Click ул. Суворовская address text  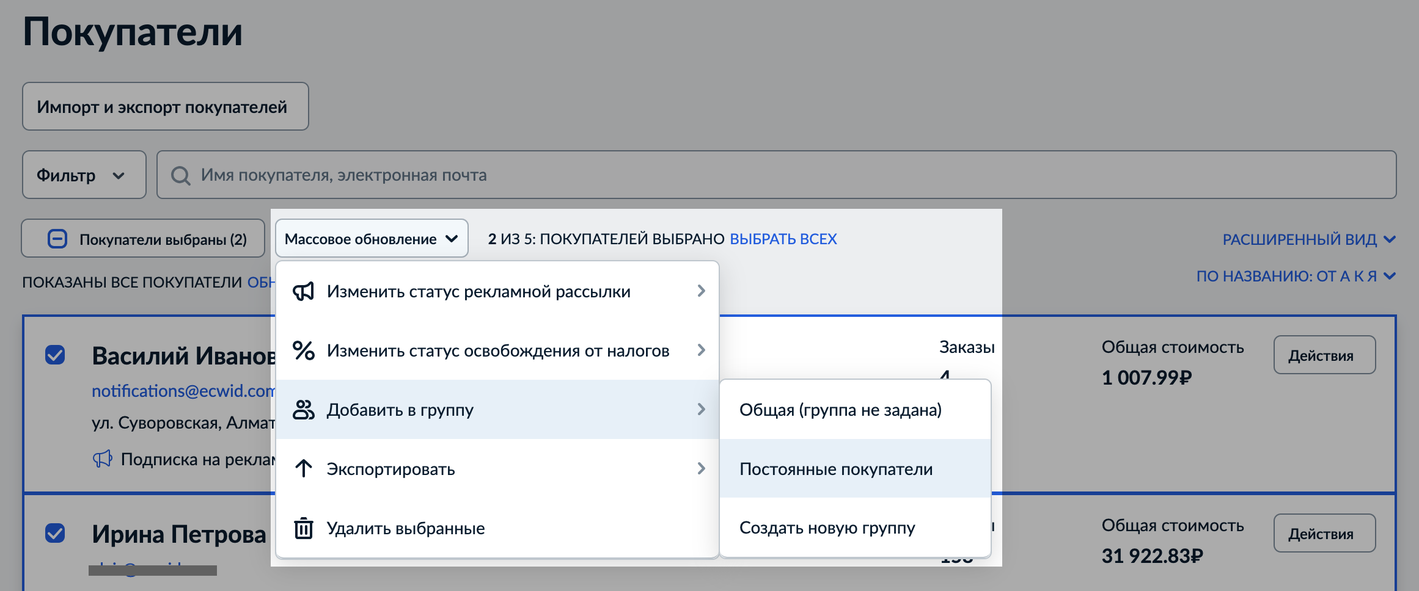pos(183,422)
